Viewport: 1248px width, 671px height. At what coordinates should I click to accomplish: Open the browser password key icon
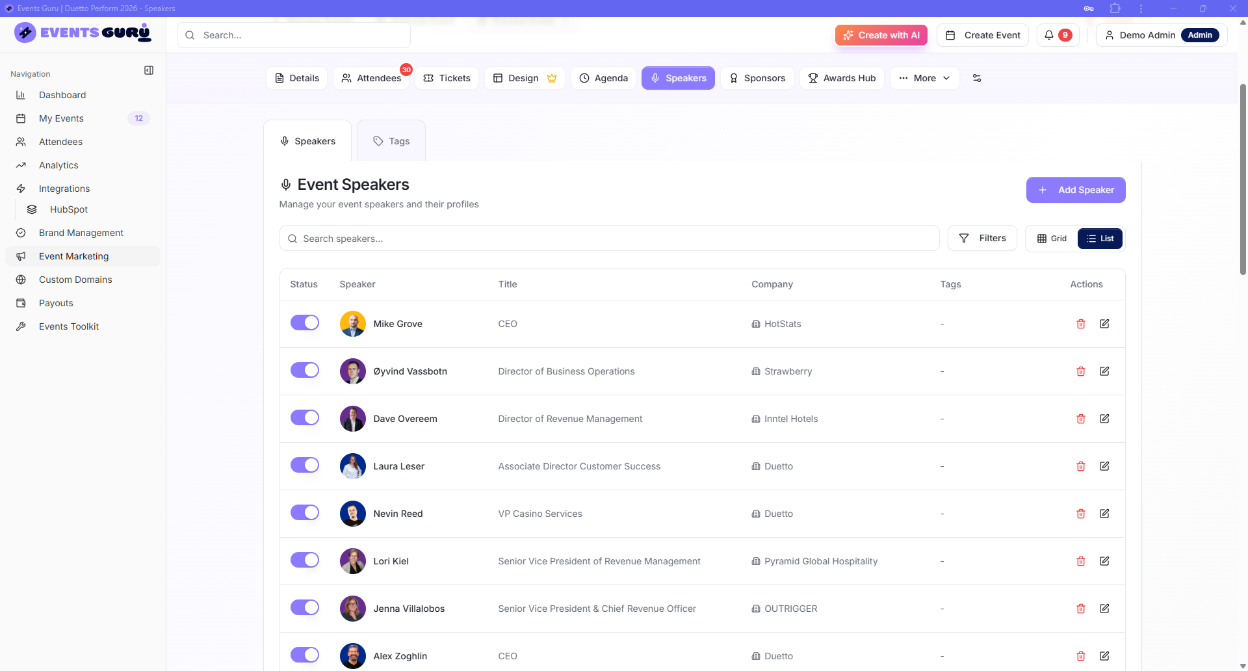pos(1089,8)
